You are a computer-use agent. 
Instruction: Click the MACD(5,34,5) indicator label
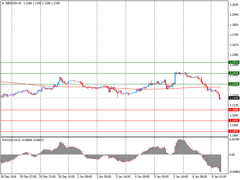pyautogui.click(x=11, y=140)
